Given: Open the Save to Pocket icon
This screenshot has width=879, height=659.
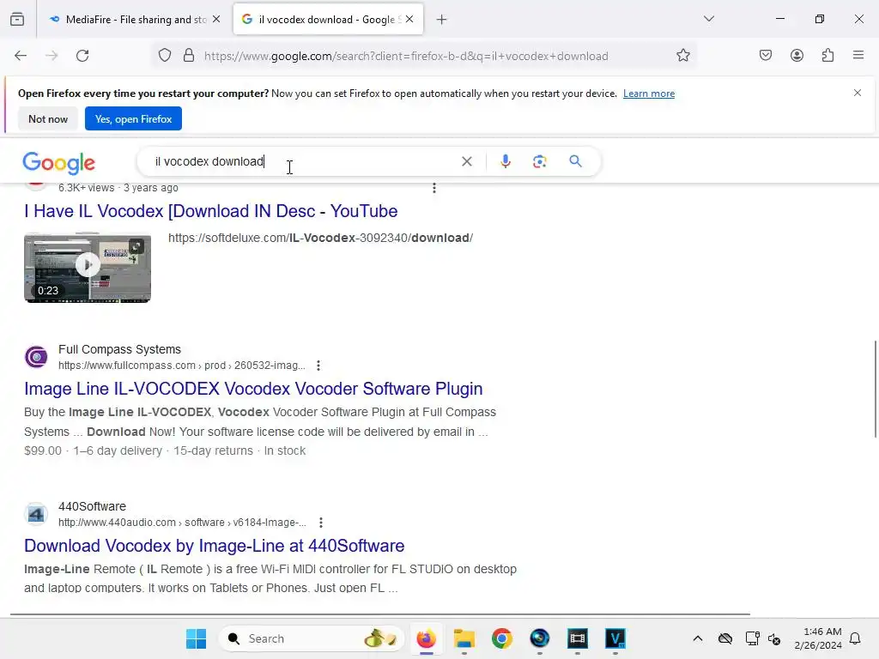Looking at the screenshot, I should coord(766,55).
